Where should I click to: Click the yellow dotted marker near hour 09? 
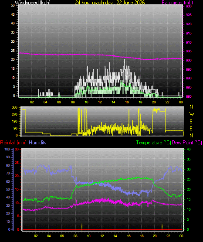[x=82, y=227]
